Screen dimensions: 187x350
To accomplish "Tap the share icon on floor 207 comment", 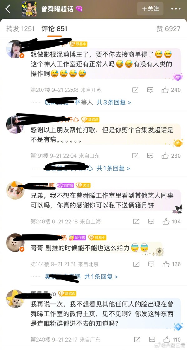I will (135, 90).
